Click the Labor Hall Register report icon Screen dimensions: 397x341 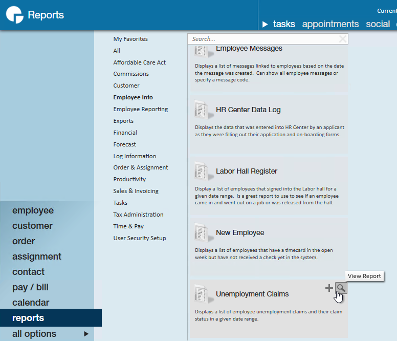[204, 171]
